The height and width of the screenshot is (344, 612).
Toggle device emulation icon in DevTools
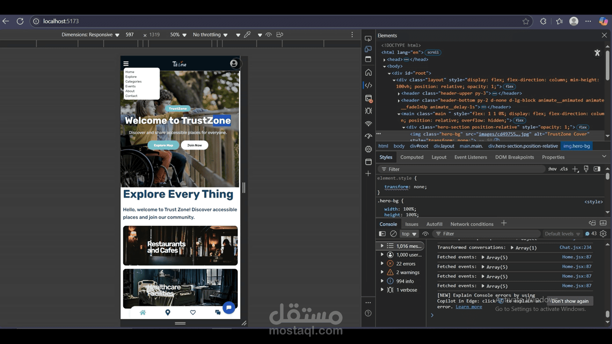click(x=368, y=49)
